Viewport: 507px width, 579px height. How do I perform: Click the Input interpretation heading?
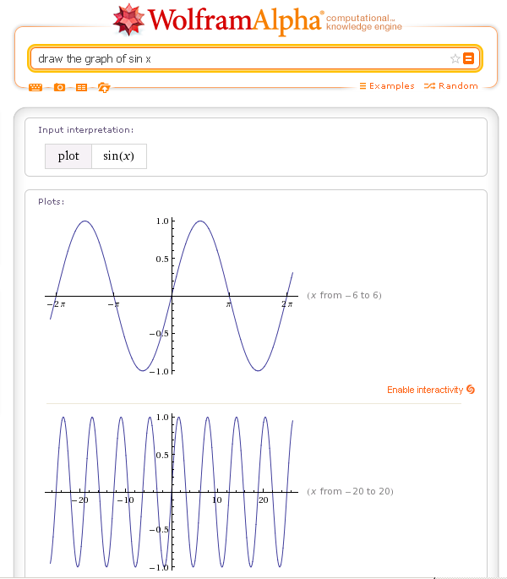[85, 130]
